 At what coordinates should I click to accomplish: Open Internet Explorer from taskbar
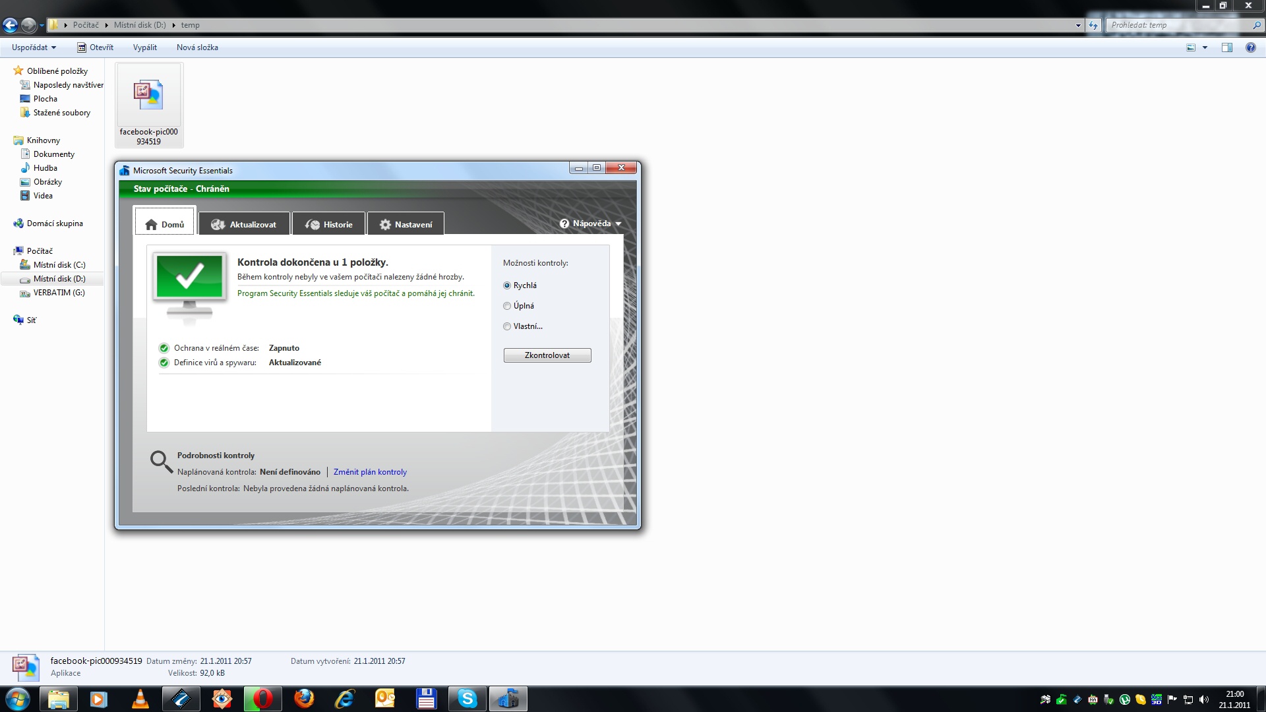(344, 699)
